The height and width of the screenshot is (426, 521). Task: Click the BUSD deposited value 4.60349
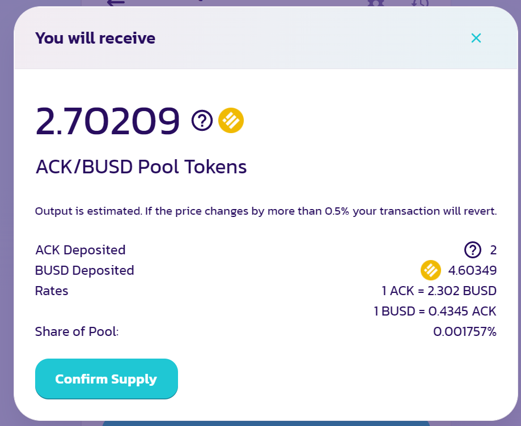point(472,270)
